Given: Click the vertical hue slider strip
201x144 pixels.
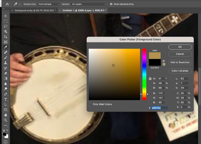Looking at the screenshot, I should coord(144,74).
